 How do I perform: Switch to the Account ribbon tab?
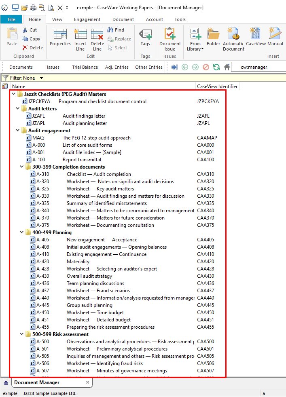tap(155, 19)
